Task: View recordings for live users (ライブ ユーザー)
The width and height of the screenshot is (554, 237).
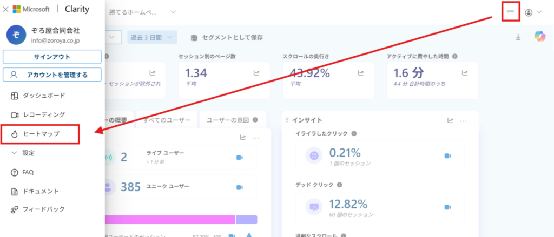Action: pos(239,157)
